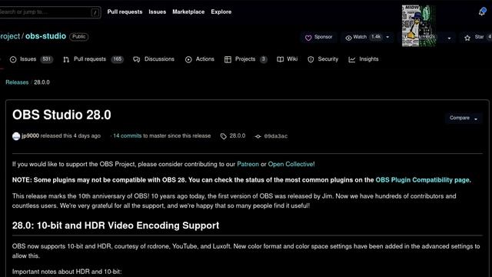Image resolution: width=492 pixels, height=277 pixels.
Task: Click the slash shortcut key in search
Action: coord(95,12)
